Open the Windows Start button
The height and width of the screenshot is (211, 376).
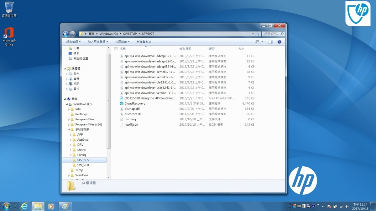click(6, 206)
